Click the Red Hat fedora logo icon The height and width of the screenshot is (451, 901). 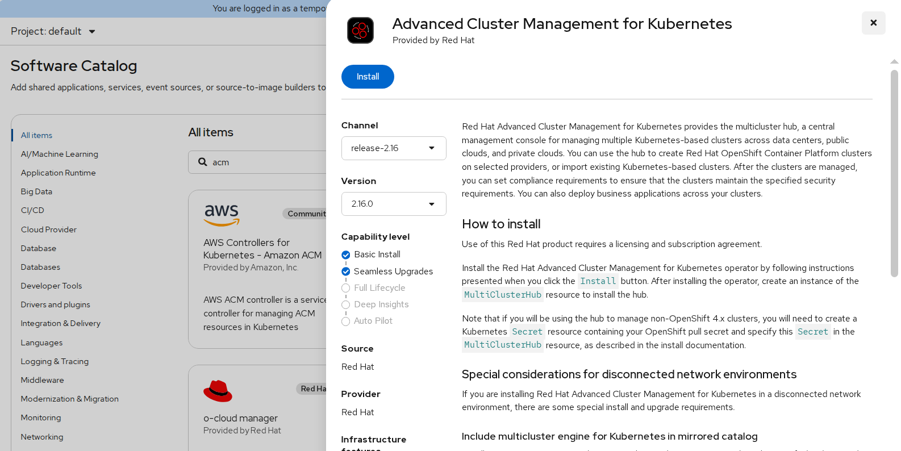[x=218, y=391]
